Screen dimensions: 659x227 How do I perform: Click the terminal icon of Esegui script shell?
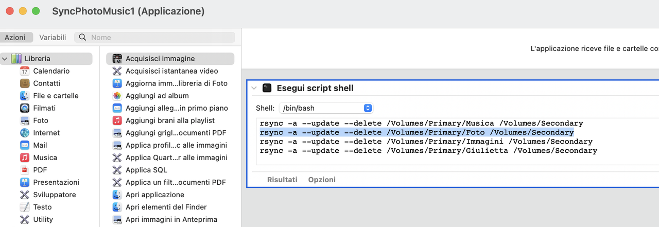(267, 88)
